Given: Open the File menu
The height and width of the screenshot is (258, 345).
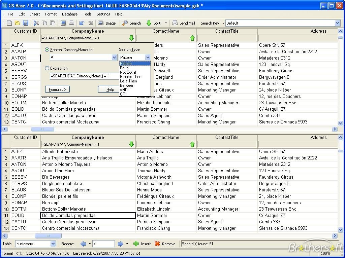Looking at the screenshot, I should coord(10,14).
